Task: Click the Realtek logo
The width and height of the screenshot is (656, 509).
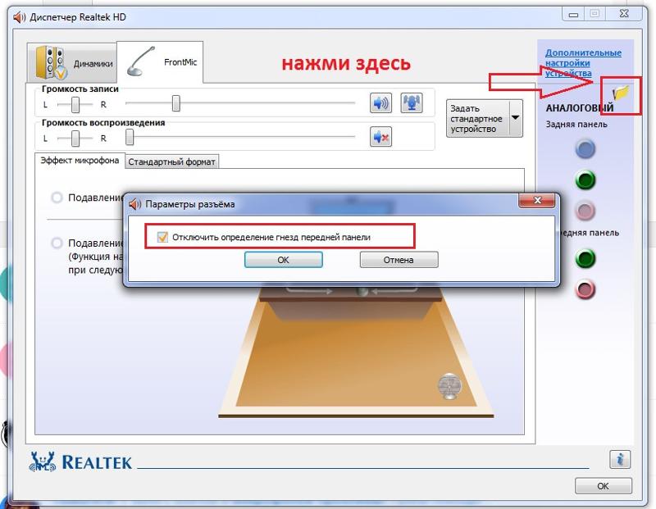Action: [x=80, y=461]
